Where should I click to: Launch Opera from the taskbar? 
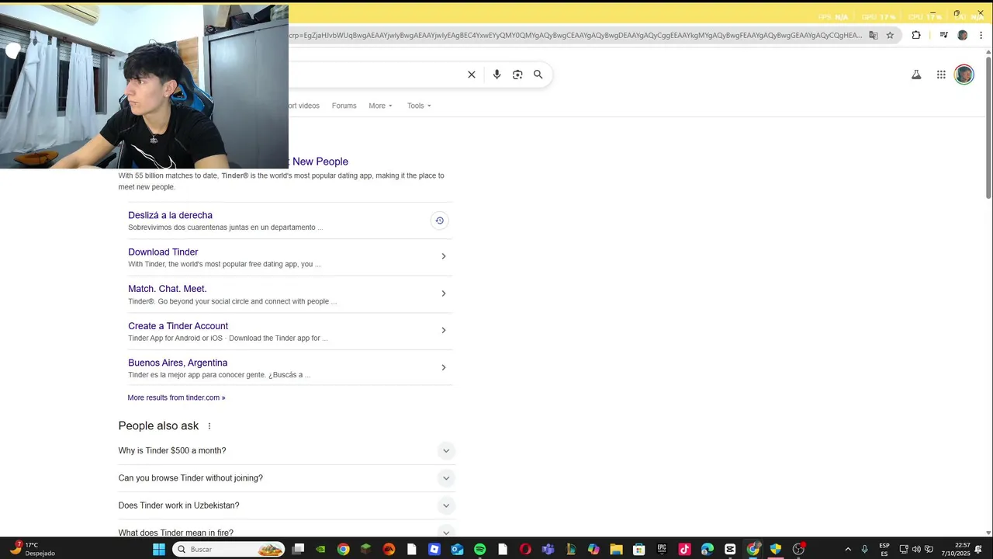click(525, 549)
